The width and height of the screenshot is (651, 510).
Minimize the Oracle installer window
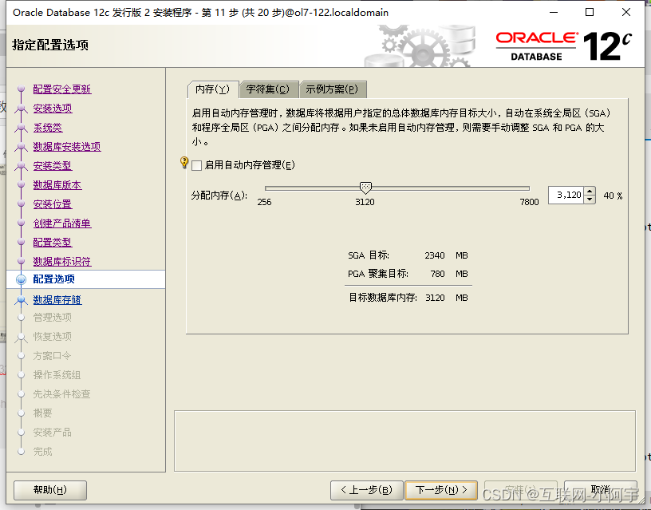click(554, 13)
